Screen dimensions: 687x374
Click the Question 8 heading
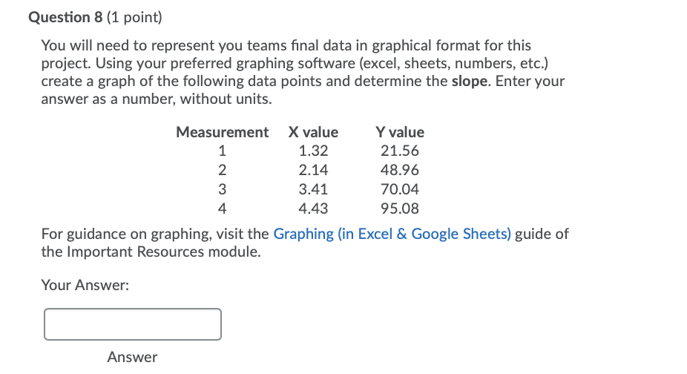tap(65, 17)
